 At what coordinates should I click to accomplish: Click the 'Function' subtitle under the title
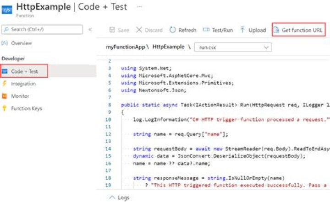pos(25,16)
